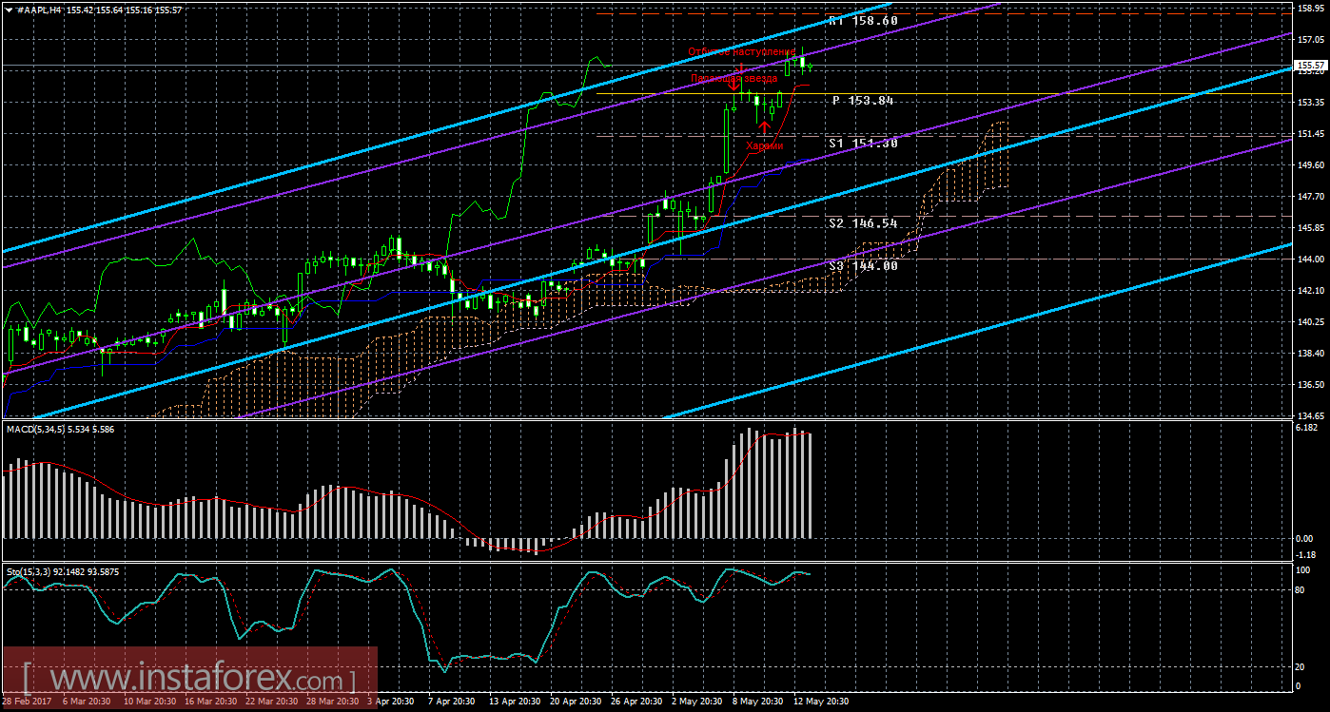The height and width of the screenshot is (712, 1330).
Task: Click the current price tag 155.57
Action: pyautogui.click(x=1310, y=66)
